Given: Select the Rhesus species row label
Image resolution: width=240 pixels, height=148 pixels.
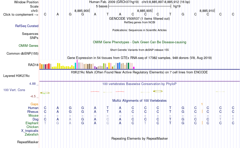Looking at the screenshot, I should click(33, 112).
